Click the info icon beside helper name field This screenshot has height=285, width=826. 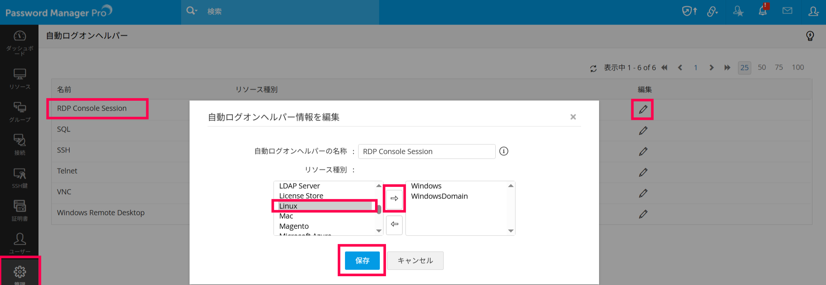coord(504,151)
